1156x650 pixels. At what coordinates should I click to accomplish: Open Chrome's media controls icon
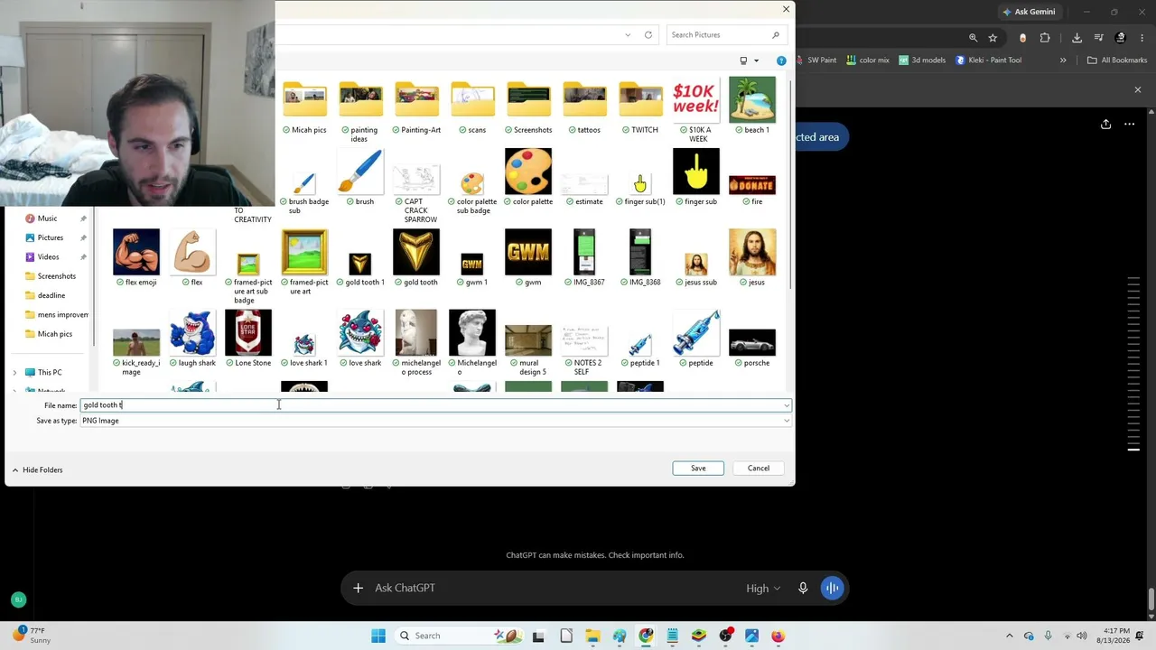tap(1099, 38)
